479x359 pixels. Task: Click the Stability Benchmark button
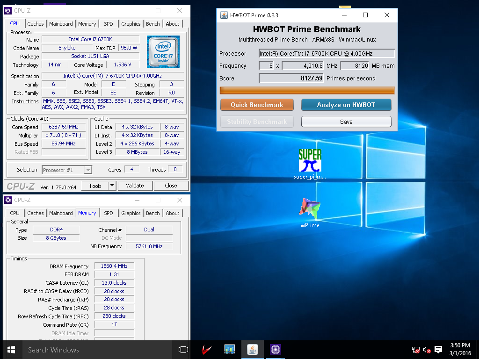(x=257, y=122)
